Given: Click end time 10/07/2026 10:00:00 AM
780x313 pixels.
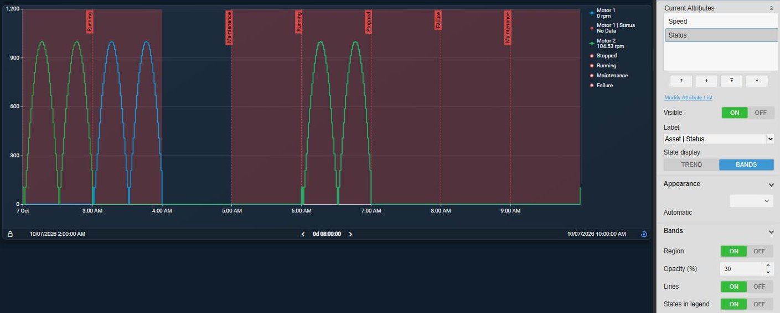Looking at the screenshot, I should point(597,234).
